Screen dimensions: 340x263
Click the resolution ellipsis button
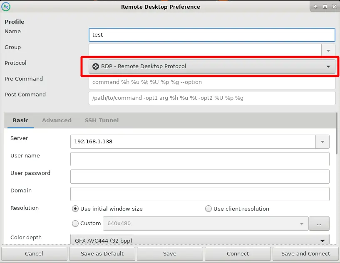point(319,224)
